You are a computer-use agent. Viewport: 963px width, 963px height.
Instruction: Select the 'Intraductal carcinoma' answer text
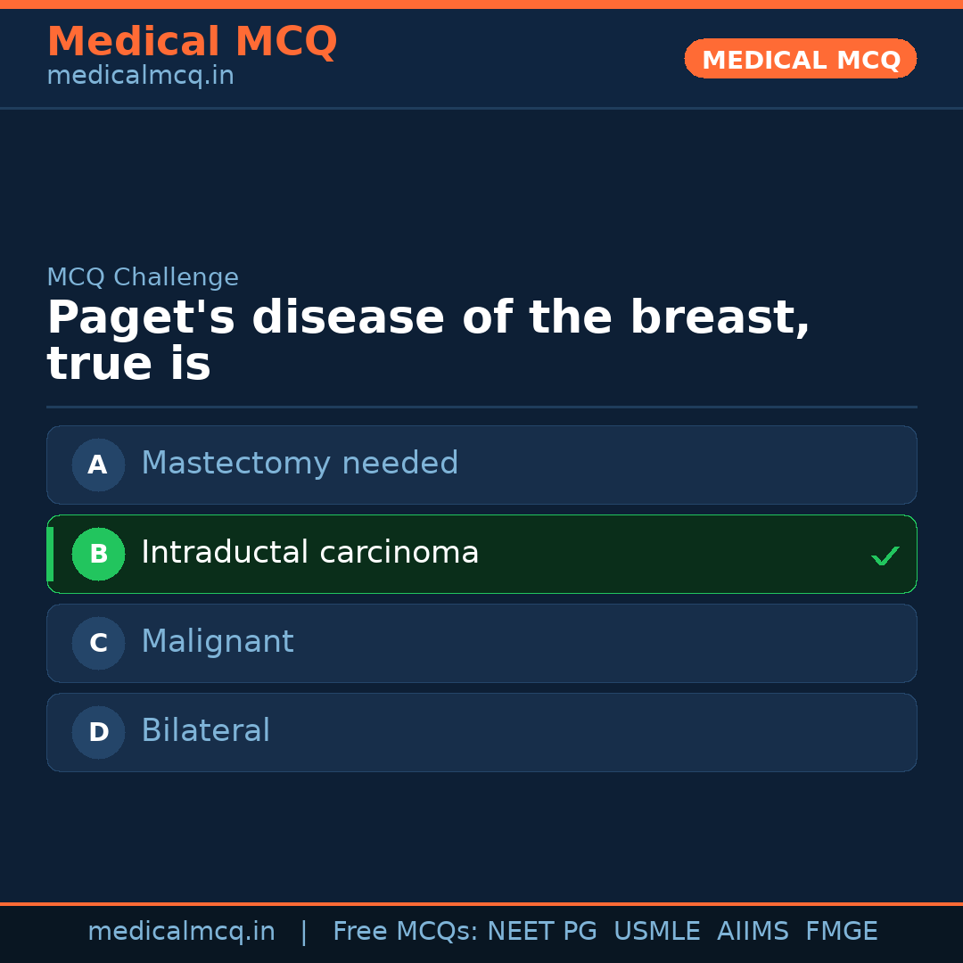(309, 553)
